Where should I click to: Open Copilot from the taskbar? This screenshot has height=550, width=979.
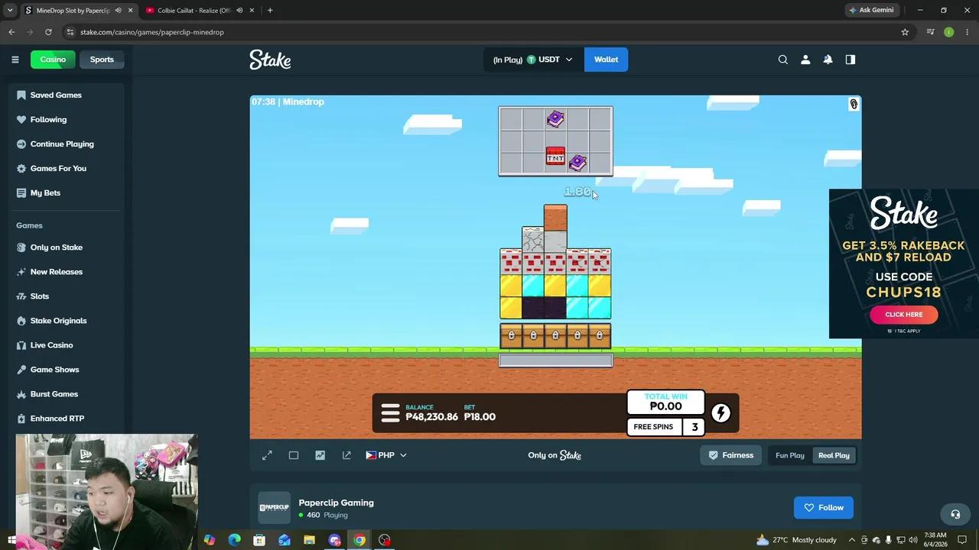[209, 540]
